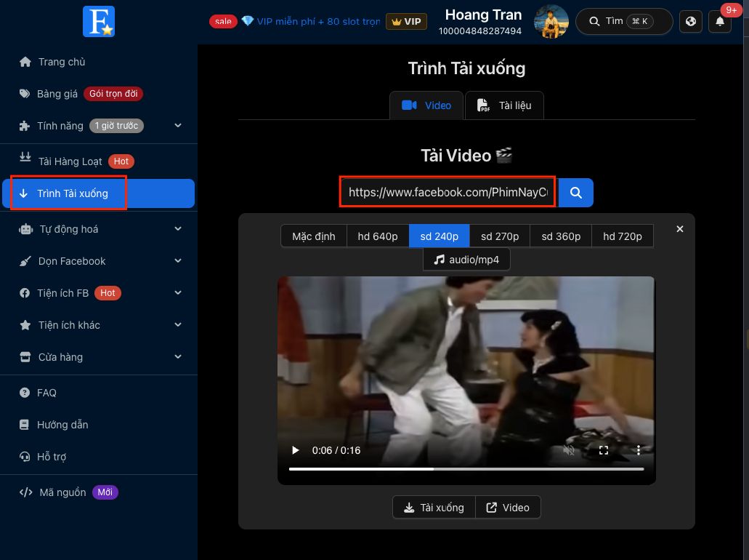Click the crown VIP button

pos(407,22)
